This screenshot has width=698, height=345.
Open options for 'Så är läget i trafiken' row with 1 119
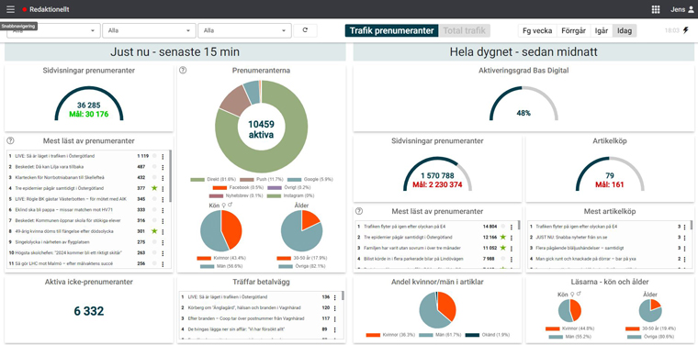pos(163,157)
